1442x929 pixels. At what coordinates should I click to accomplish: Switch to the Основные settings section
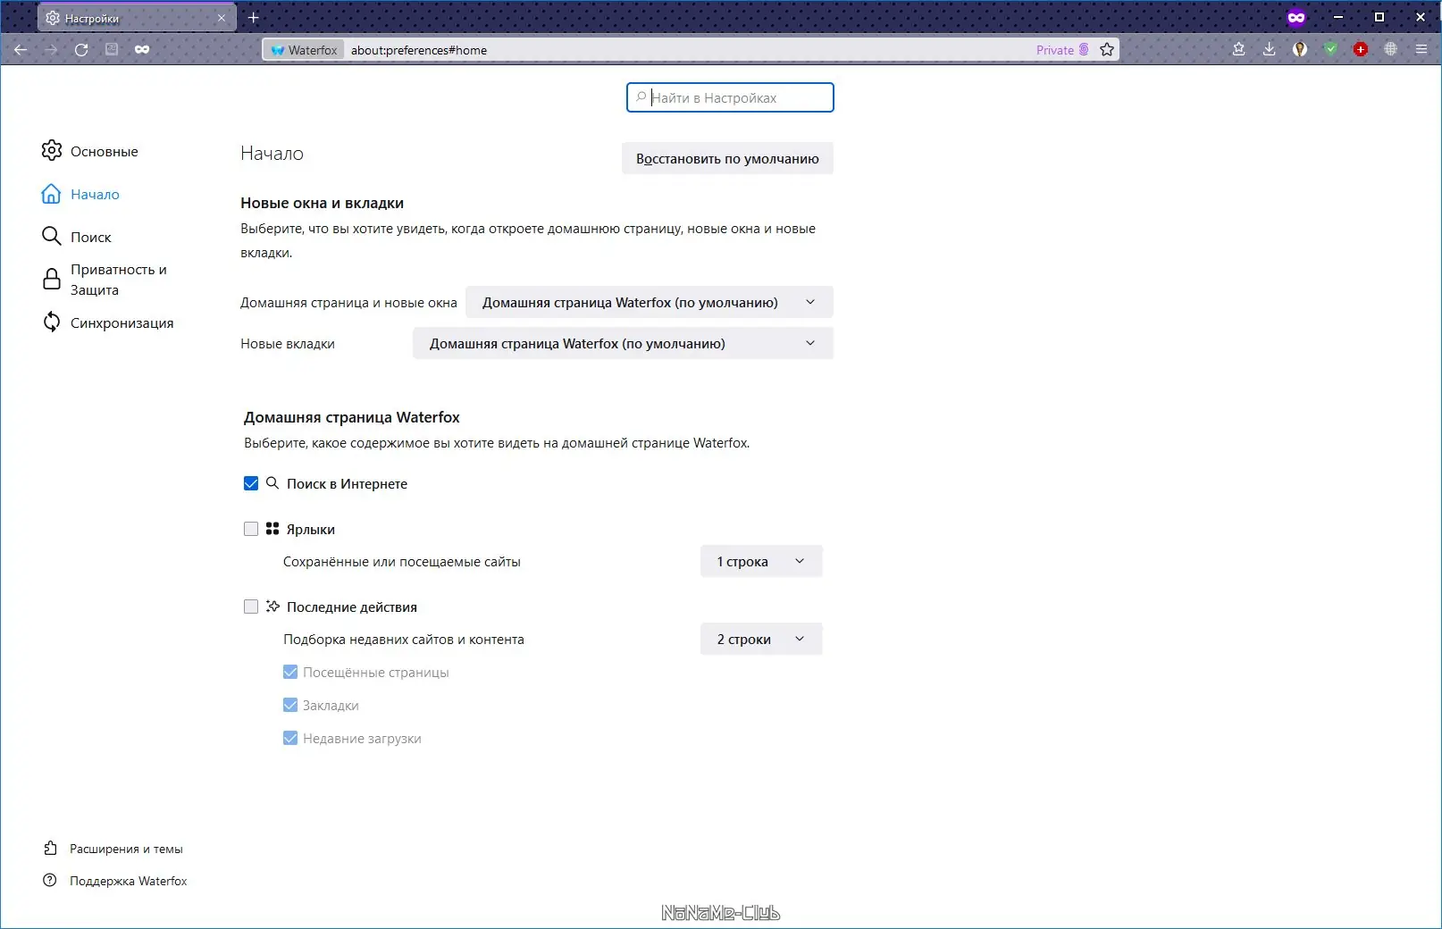coord(105,151)
